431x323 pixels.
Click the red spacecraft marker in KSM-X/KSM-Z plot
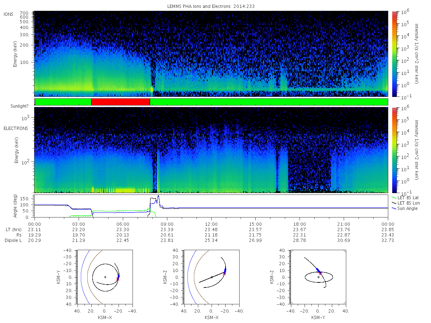click(224, 273)
